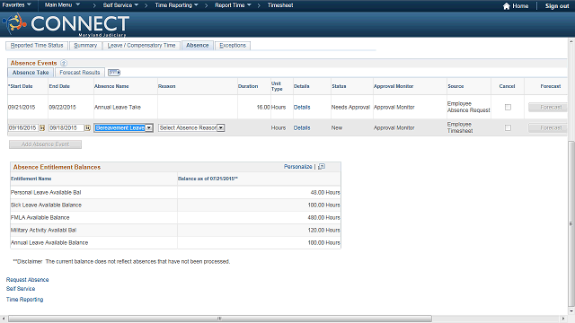This screenshot has width=575, height=323.
Task: Select the Absence tab
Action: pos(198,46)
